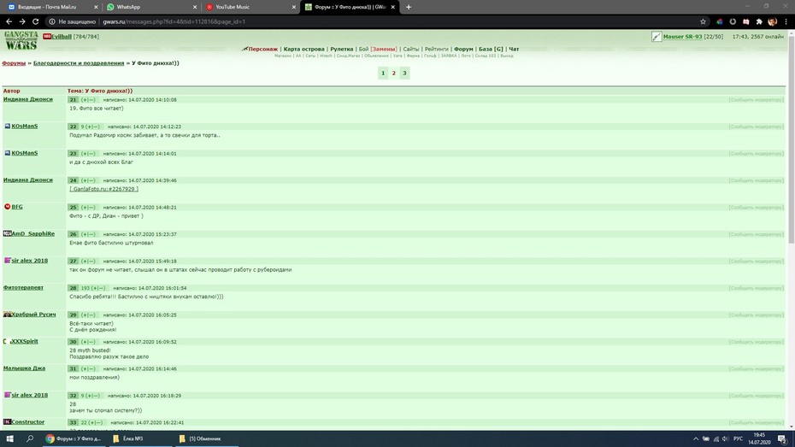Click the ЗАЯВКА link in submenu
This screenshot has height=447, width=795.
pyautogui.click(x=449, y=56)
